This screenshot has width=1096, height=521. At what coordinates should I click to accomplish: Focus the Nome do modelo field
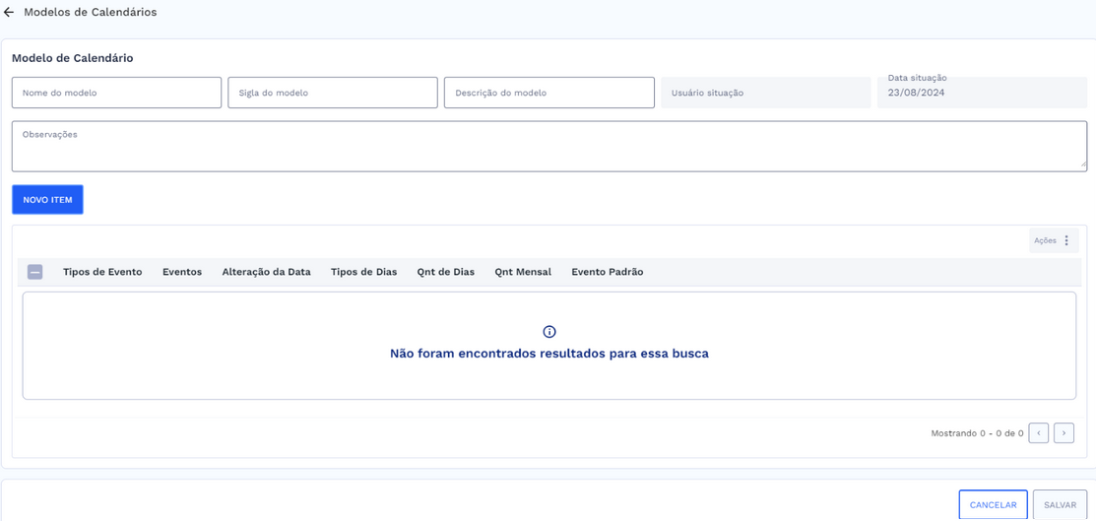(x=116, y=93)
